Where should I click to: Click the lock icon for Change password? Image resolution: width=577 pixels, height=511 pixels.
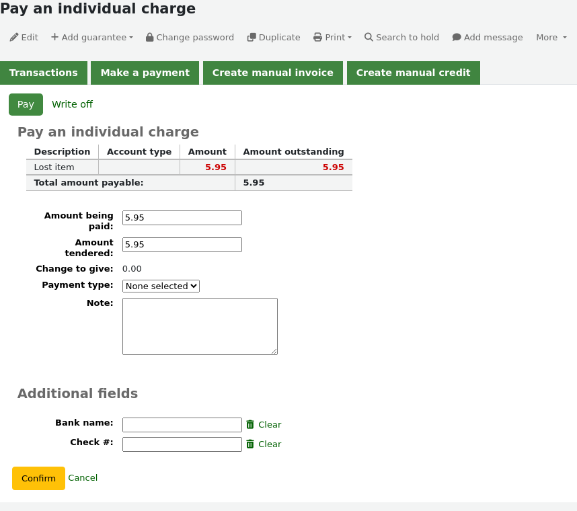(149, 37)
